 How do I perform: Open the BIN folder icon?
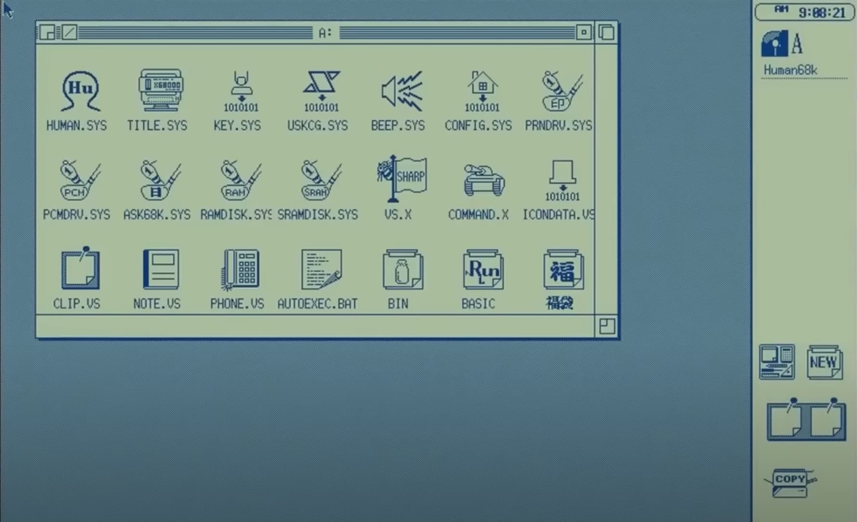click(403, 269)
